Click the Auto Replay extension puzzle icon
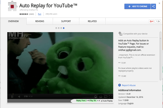 [12, 6]
